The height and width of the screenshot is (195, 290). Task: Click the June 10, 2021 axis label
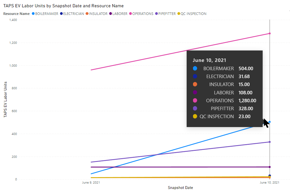click(x=270, y=183)
